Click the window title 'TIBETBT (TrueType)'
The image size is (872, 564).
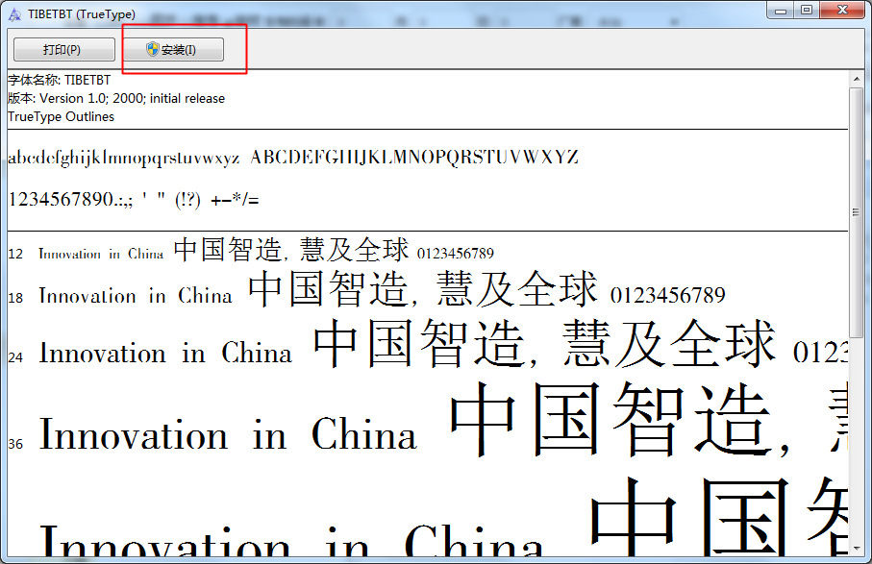pos(82,14)
